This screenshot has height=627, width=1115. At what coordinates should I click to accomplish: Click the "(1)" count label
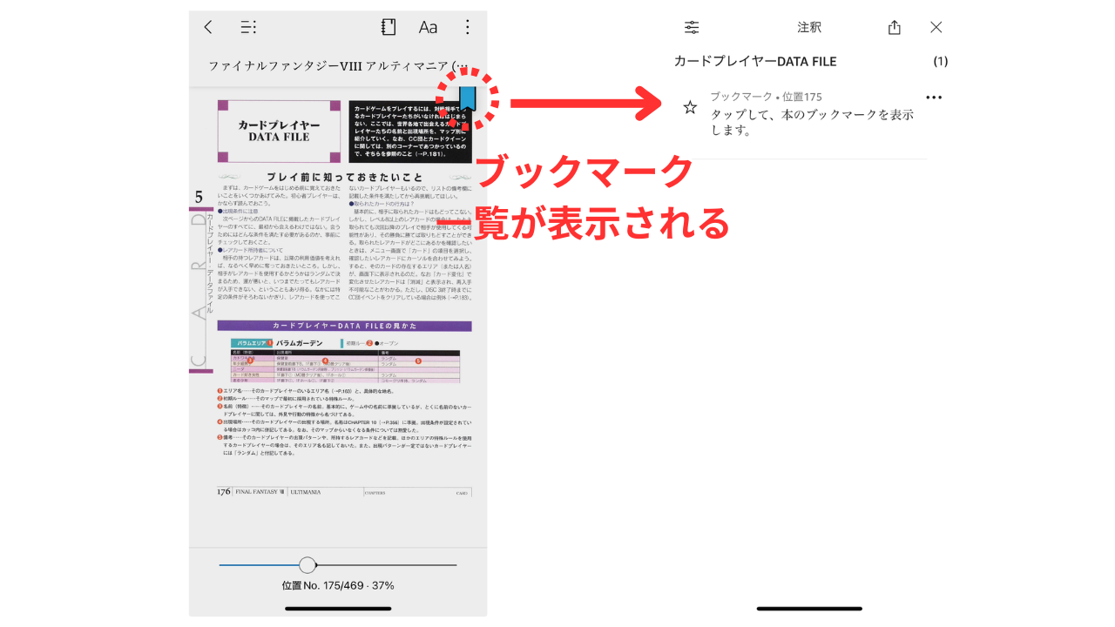point(941,62)
